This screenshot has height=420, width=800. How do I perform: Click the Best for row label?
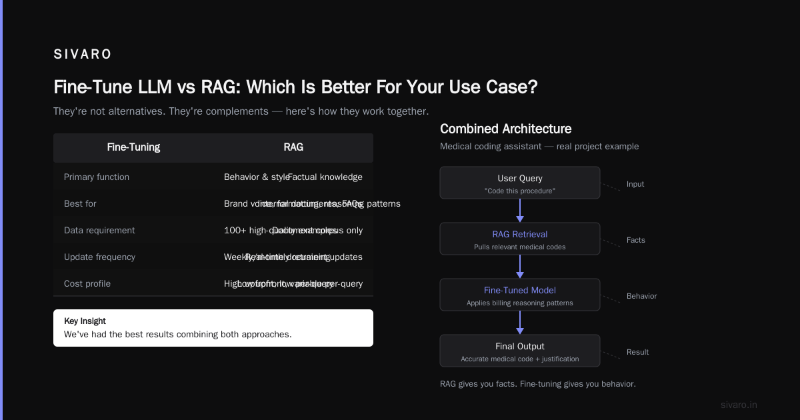[x=80, y=203]
